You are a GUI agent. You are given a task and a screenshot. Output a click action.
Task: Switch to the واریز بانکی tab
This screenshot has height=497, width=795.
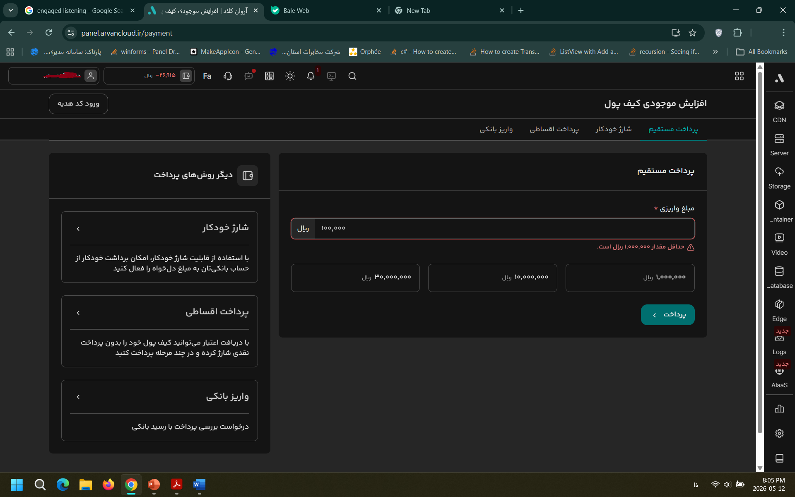coord(496,129)
